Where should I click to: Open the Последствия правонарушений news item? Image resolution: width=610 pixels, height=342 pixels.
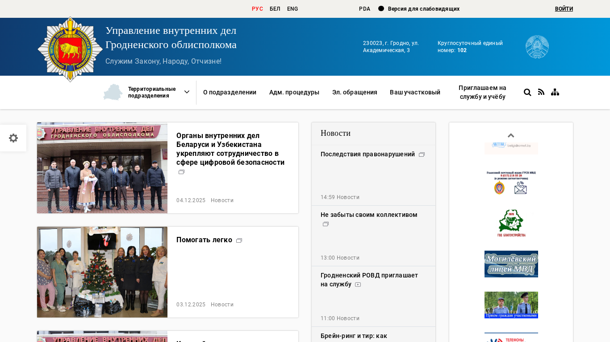click(368, 154)
